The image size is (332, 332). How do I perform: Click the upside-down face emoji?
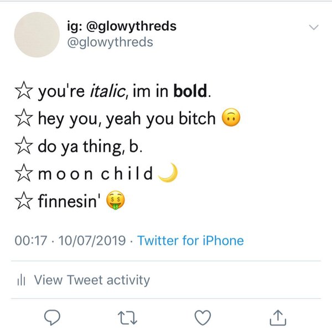230,118
